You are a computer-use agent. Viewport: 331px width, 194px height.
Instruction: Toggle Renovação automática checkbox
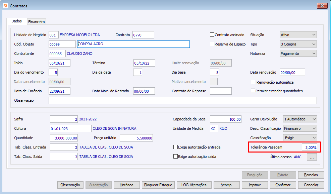[x=253, y=82]
